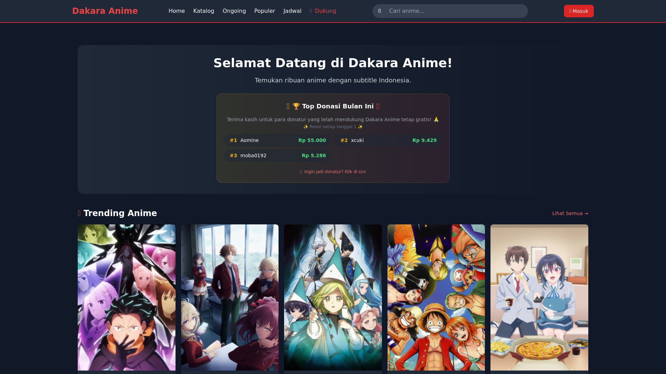The height and width of the screenshot is (374, 666).
Task: Click the trophy icon in Top Donasi heading
Action: point(296,106)
